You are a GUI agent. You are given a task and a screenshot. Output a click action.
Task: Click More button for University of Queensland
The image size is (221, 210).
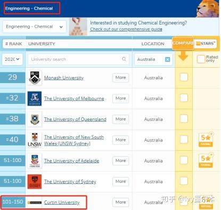pos(120,119)
